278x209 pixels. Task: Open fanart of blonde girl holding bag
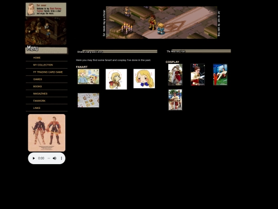[116, 79]
